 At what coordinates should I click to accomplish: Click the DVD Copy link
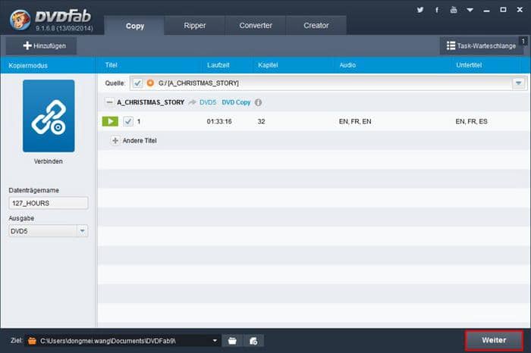236,102
